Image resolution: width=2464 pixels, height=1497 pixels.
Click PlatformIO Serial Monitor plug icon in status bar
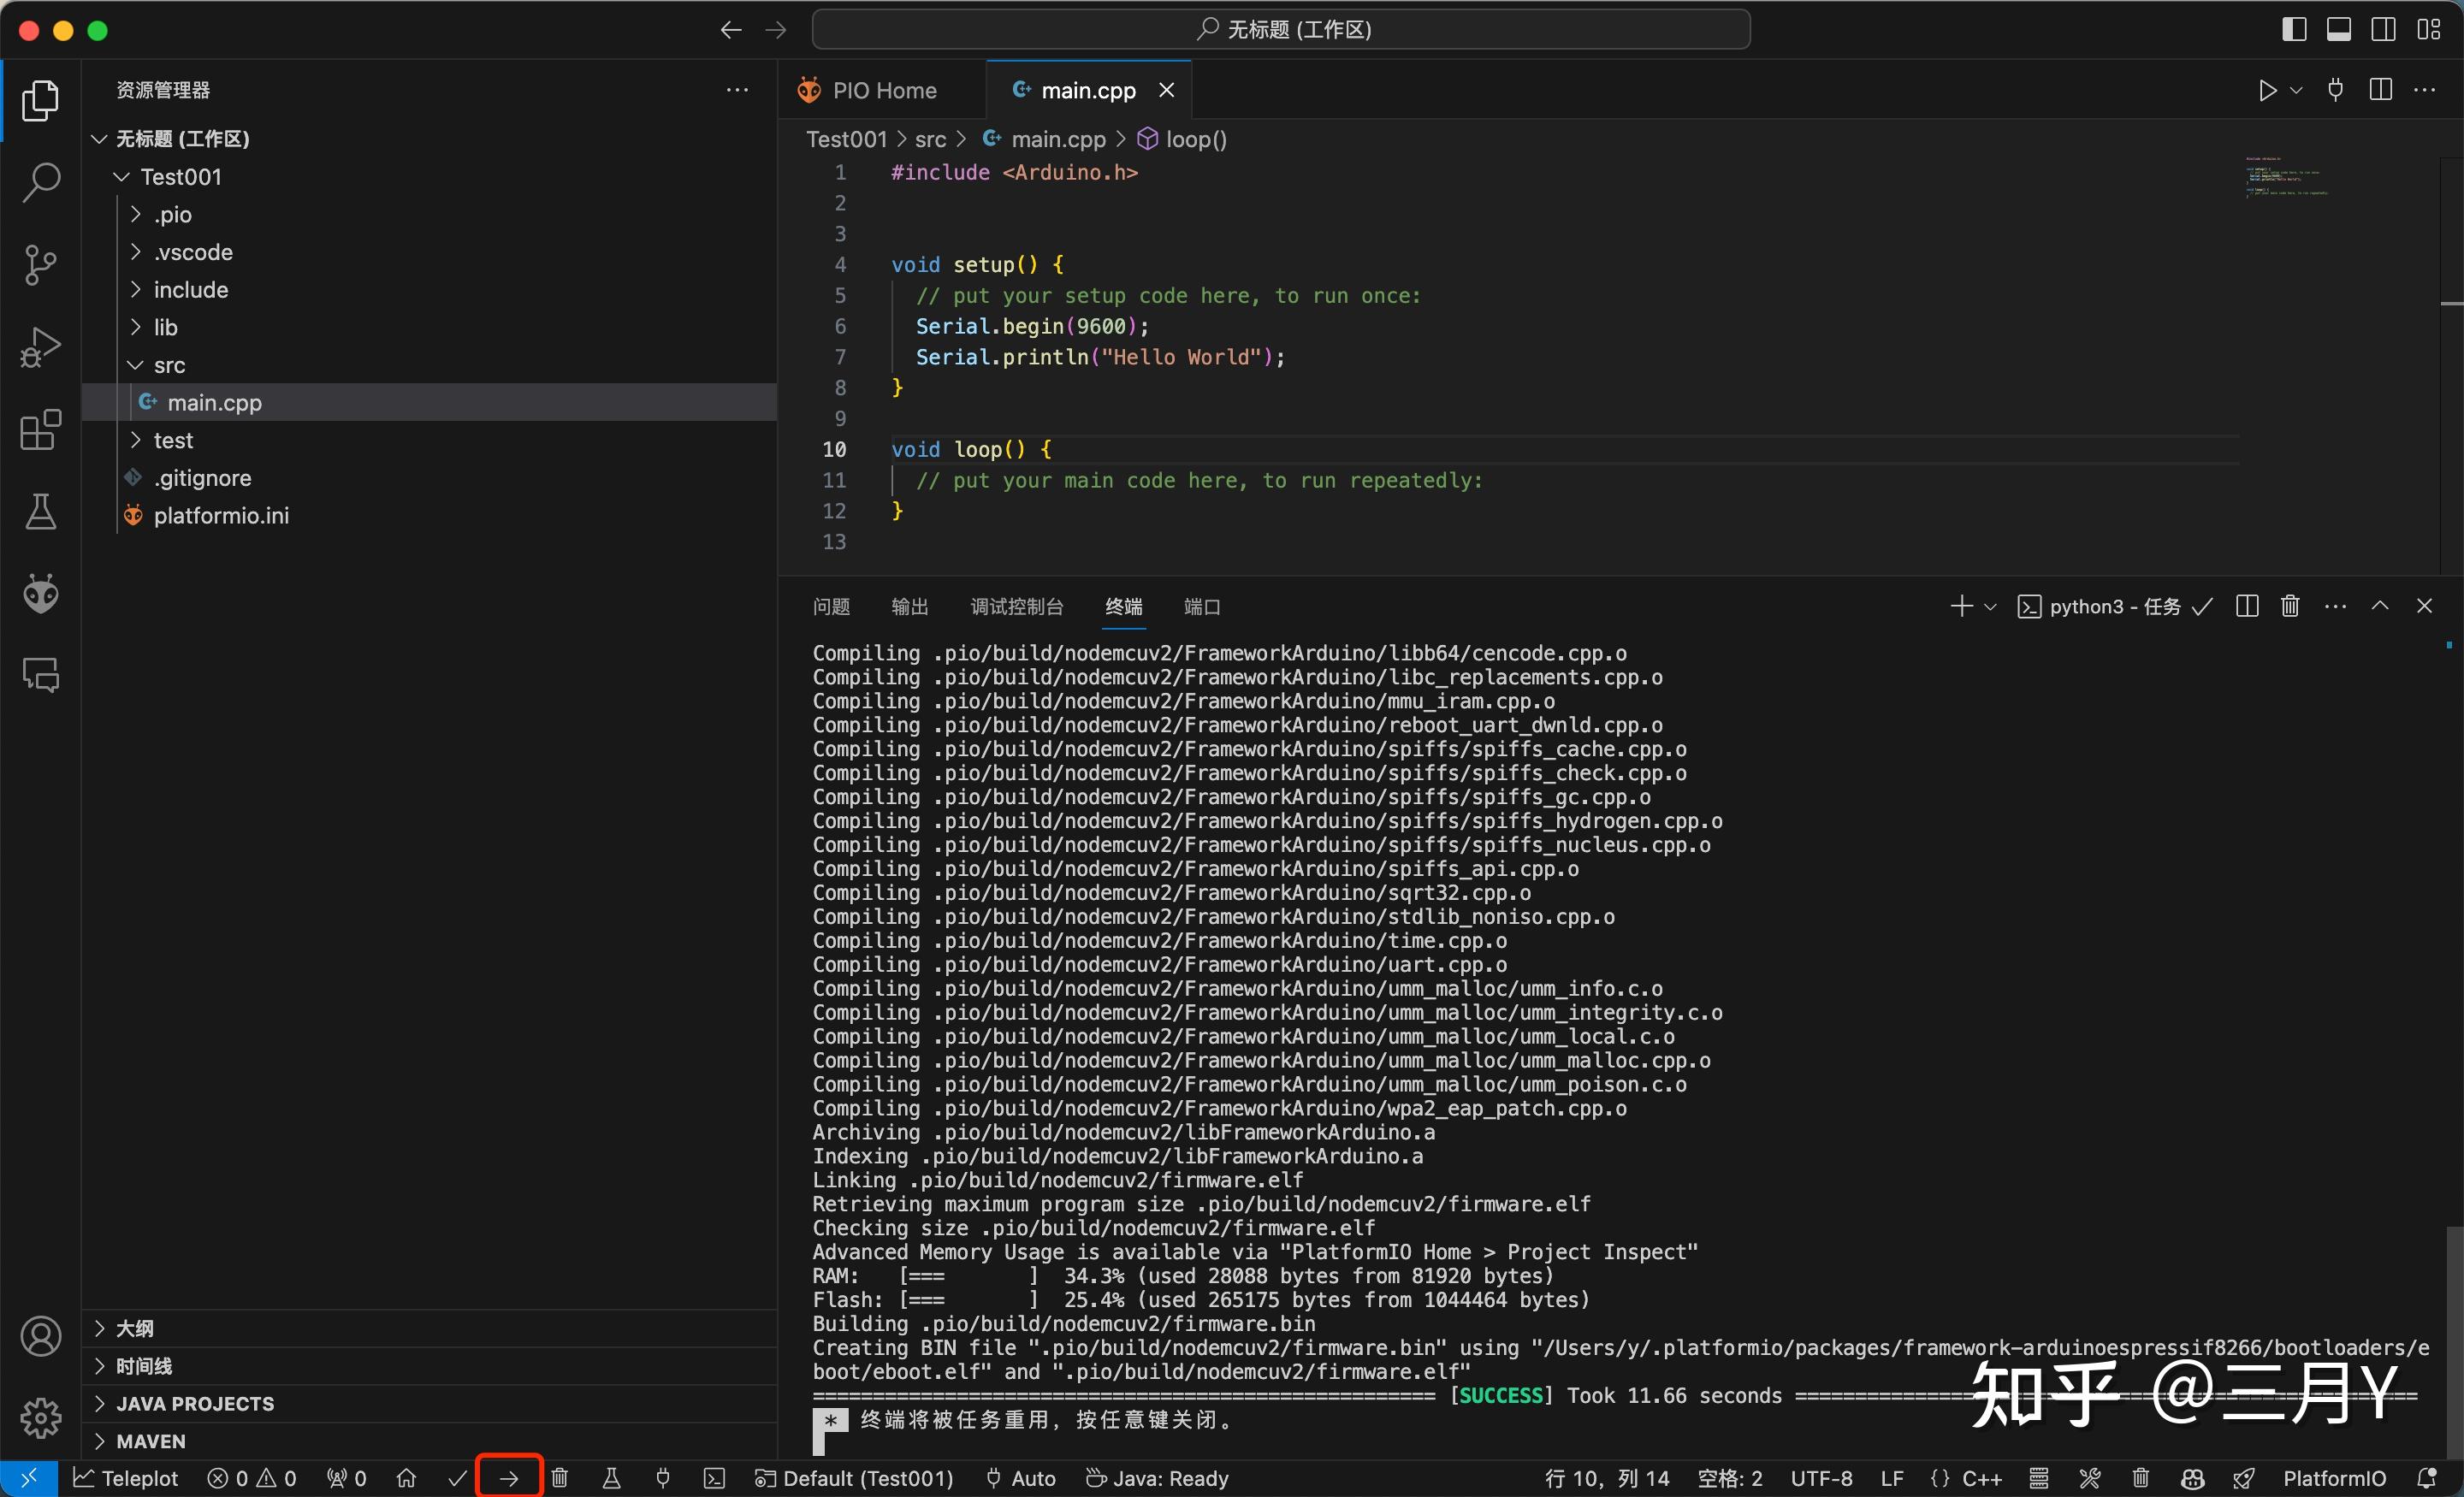coord(662,1478)
